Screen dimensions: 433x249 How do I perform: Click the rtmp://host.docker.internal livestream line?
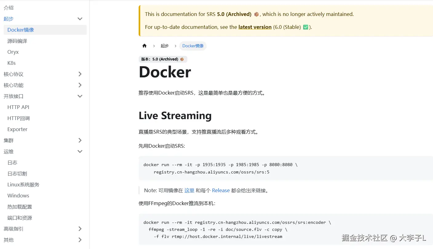coord(218,236)
